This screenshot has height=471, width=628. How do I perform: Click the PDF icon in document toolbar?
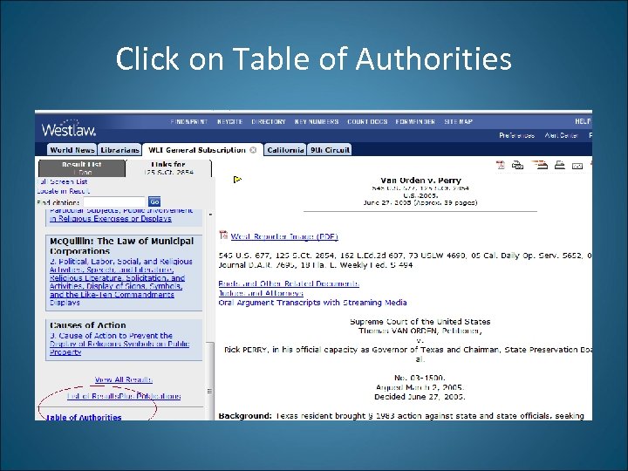pos(501,165)
